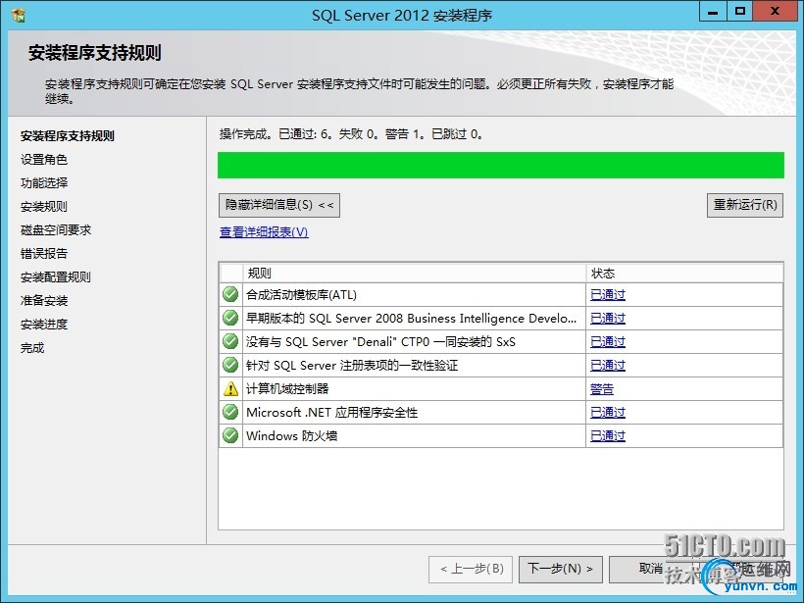Select 安装规则 step in sidebar
804x603 pixels.
pos(44,207)
